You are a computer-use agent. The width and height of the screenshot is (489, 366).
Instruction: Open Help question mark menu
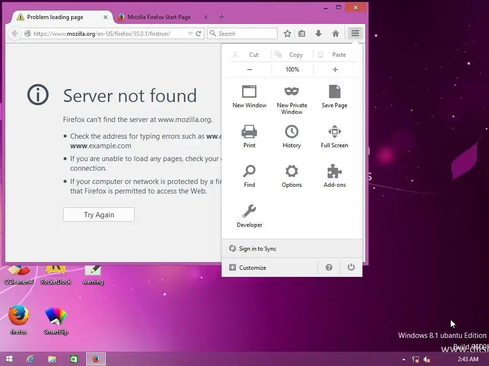pos(329,267)
